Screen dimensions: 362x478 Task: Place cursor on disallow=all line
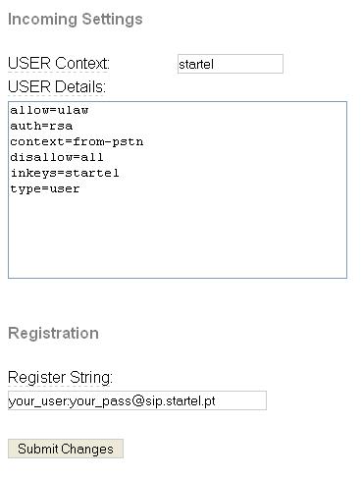57,157
